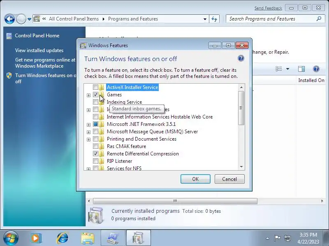Click the Games folder icon
The width and height of the screenshot is (329, 246).
102,95
